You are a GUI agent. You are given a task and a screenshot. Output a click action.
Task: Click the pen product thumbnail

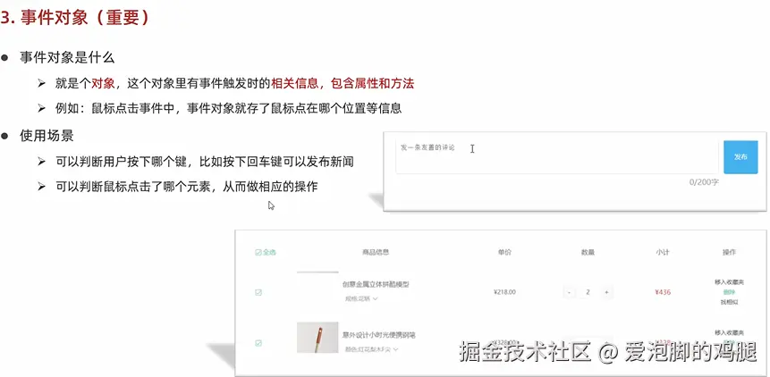[317, 338]
